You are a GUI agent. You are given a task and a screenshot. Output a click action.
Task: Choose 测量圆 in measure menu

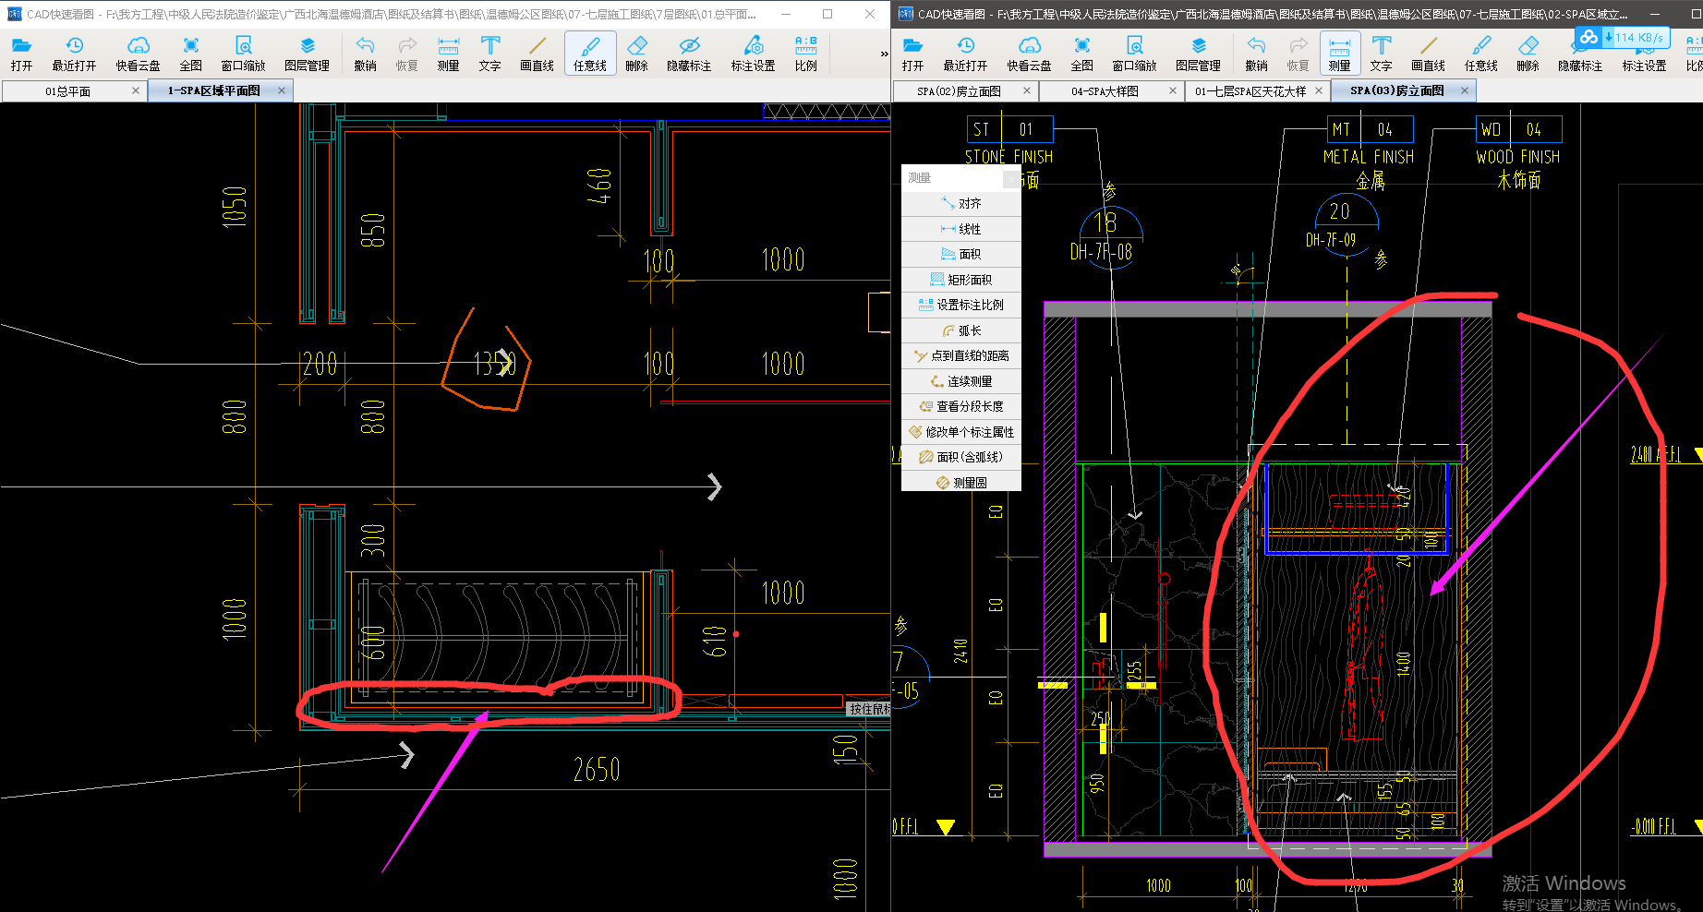(x=961, y=483)
